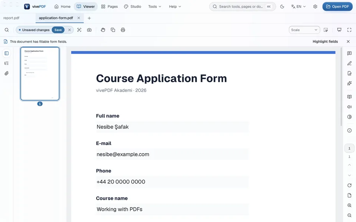This screenshot has height=222, width=356.
Task: Rotate the page clockwise
Action: 349,185
